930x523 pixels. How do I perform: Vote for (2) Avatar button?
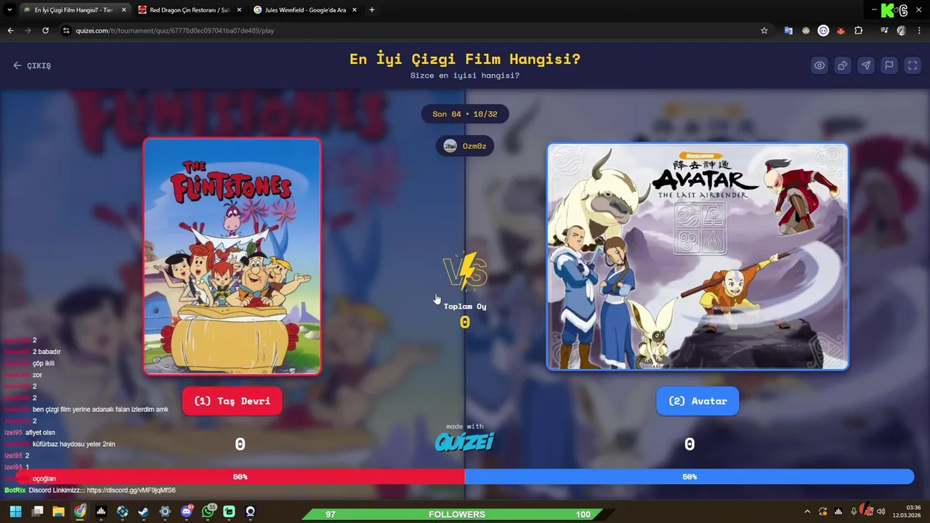point(697,401)
